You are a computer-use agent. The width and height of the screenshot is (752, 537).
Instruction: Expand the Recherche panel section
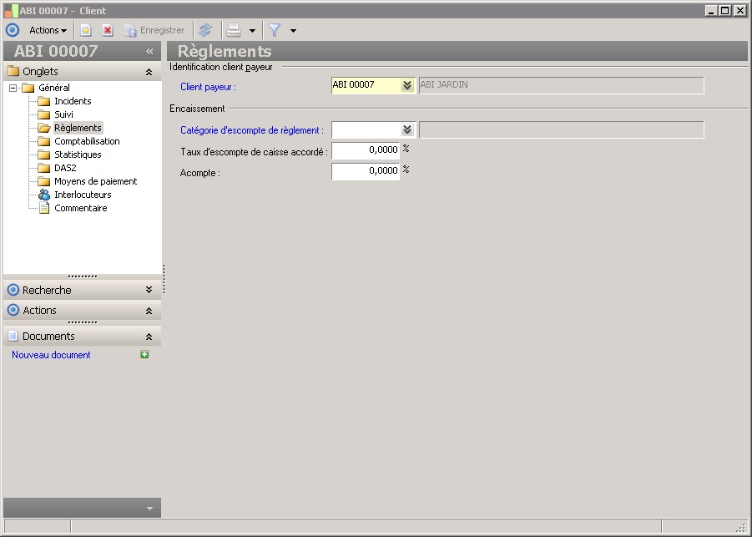[149, 290]
